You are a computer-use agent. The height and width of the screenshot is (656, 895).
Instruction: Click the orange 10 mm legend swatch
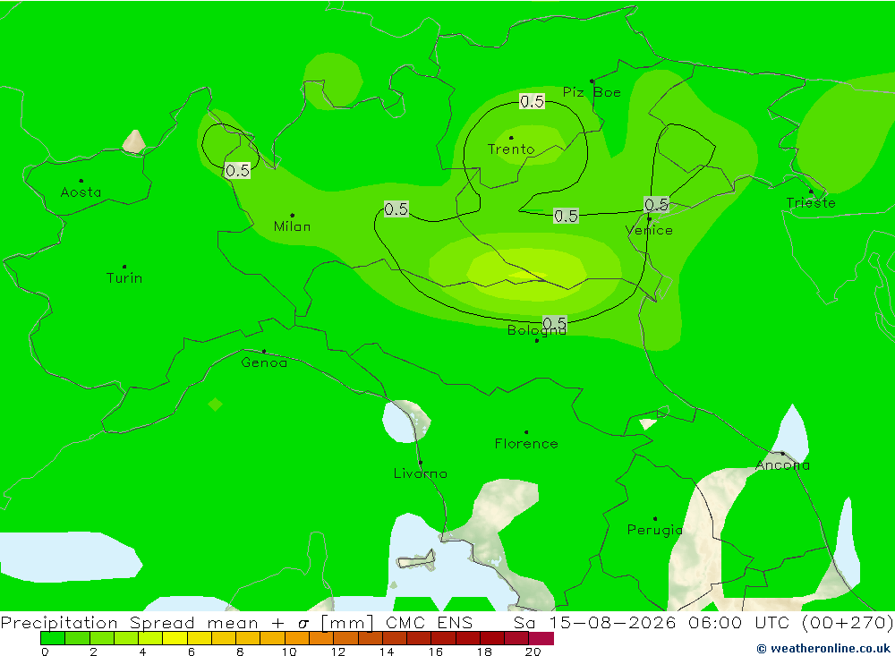pos(297,638)
